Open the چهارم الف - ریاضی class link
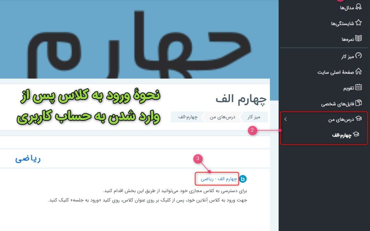 coord(219,179)
